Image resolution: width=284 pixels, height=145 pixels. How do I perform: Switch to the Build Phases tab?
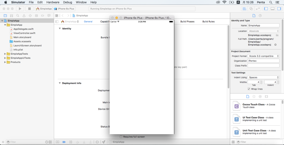(x=187, y=22)
